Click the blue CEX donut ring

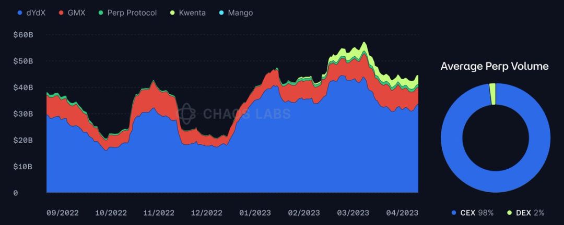pos(496,182)
